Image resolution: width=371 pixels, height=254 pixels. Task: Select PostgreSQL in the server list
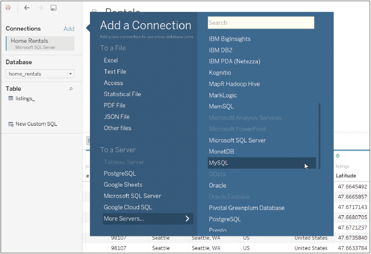point(225,219)
